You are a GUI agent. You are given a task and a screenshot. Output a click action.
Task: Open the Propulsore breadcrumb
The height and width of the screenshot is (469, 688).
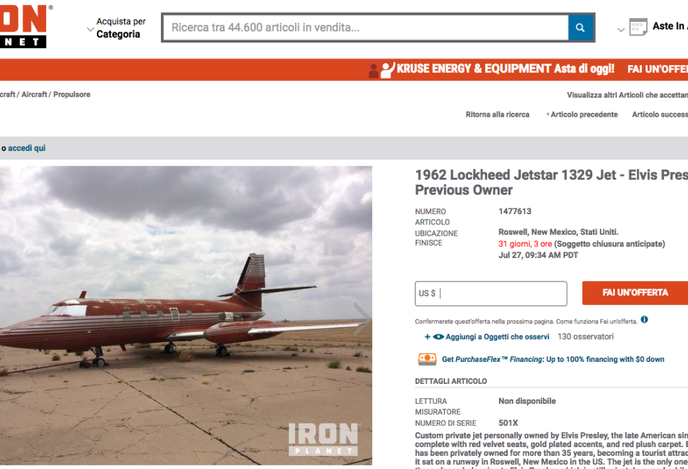tap(72, 94)
